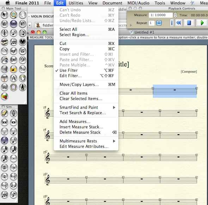The width and height of the screenshot is (208, 205).
Task: Choose the natural accidental icon
Action: click(x=5, y=176)
